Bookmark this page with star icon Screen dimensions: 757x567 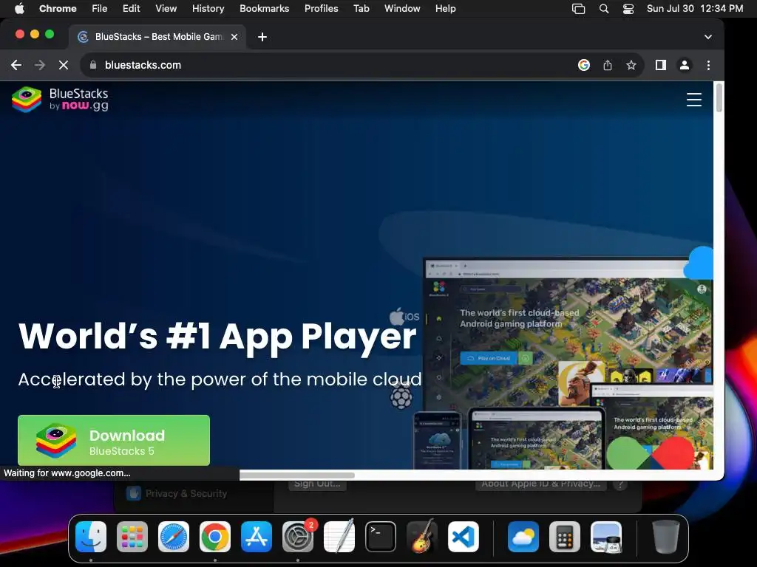[631, 65]
